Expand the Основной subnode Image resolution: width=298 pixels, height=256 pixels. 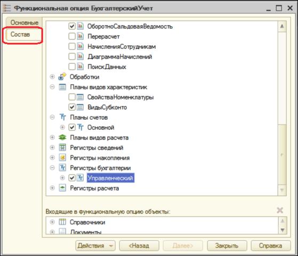62,127
